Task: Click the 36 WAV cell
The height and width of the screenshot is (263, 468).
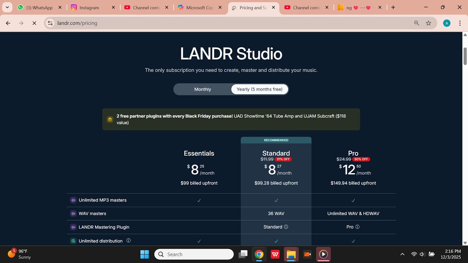Action: point(276,213)
